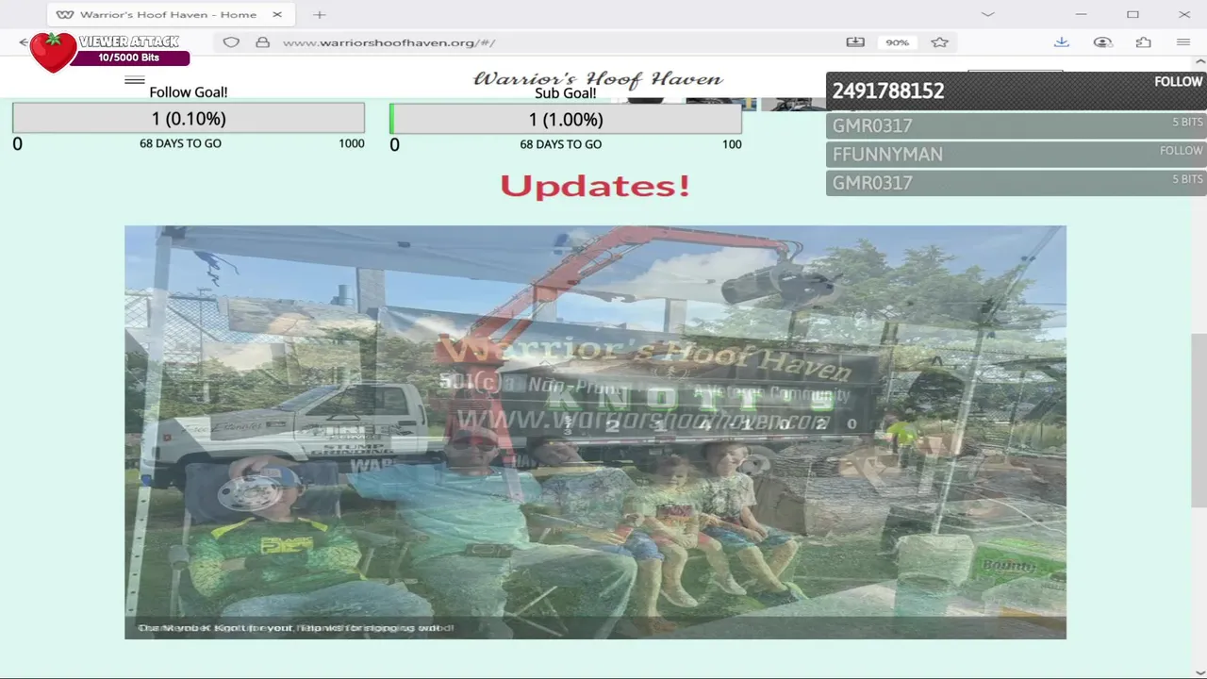Click the Sub Goal! label
The height and width of the screenshot is (679, 1207).
pos(566,93)
